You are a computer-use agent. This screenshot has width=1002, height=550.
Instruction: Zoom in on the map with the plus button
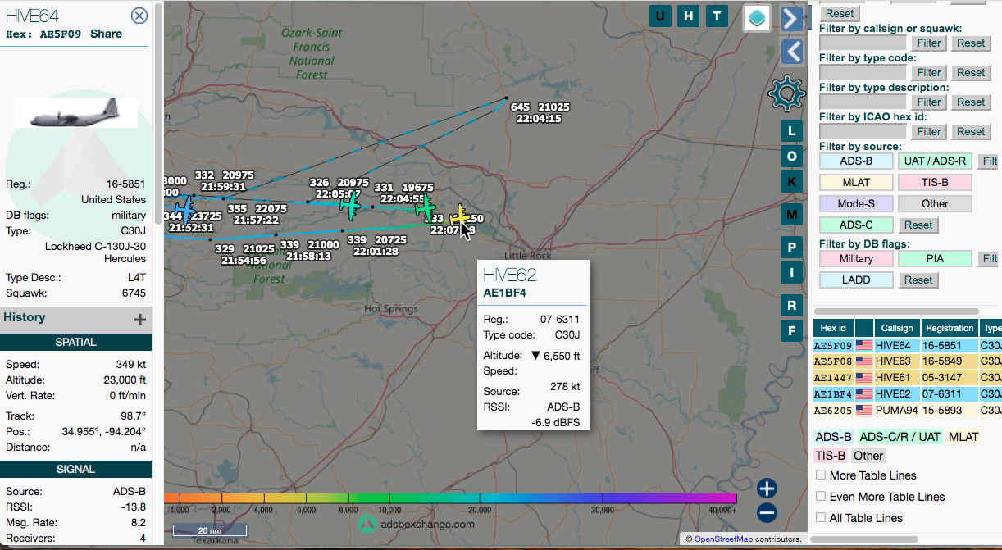click(767, 489)
